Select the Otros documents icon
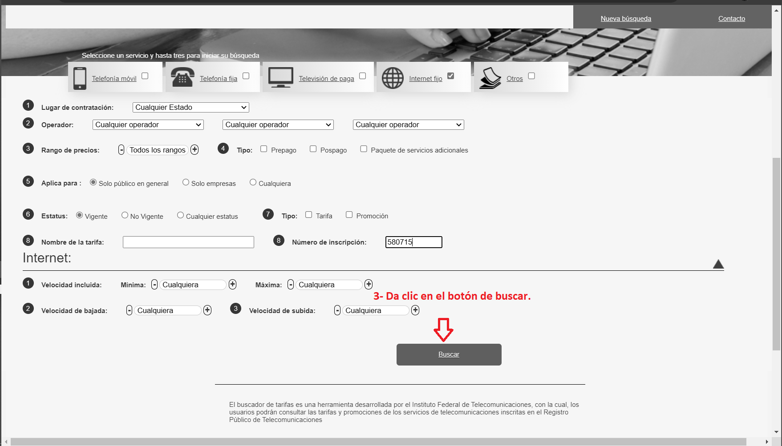782x446 pixels. coord(490,76)
